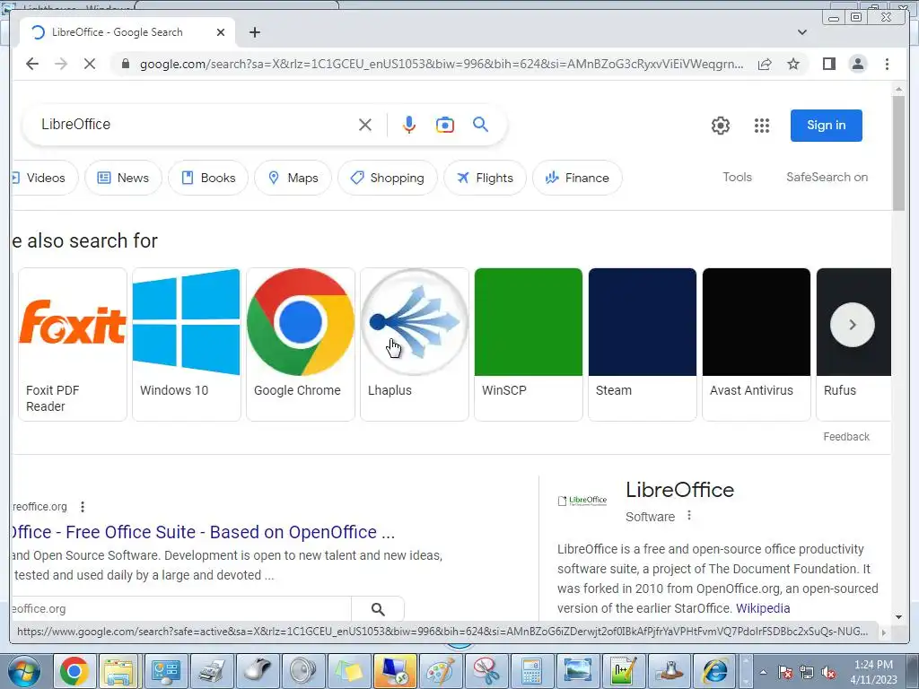Open a new browser tab
919x689 pixels.
(254, 32)
